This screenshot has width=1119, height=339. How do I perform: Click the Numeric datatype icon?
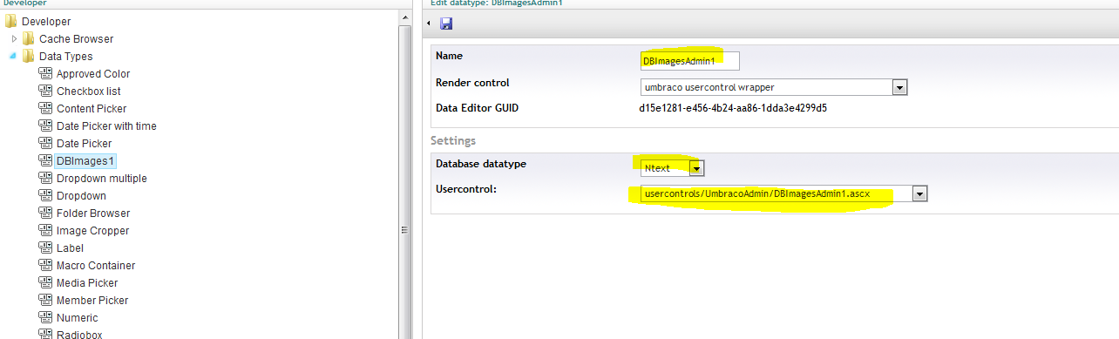point(46,317)
